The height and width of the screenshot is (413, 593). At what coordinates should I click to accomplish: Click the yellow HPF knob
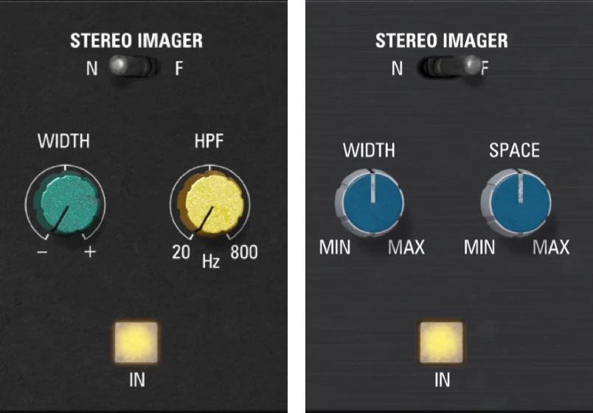(211, 204)
